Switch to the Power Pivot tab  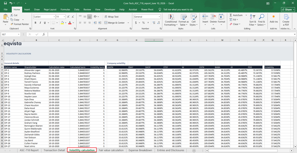(x=147, y=9)
